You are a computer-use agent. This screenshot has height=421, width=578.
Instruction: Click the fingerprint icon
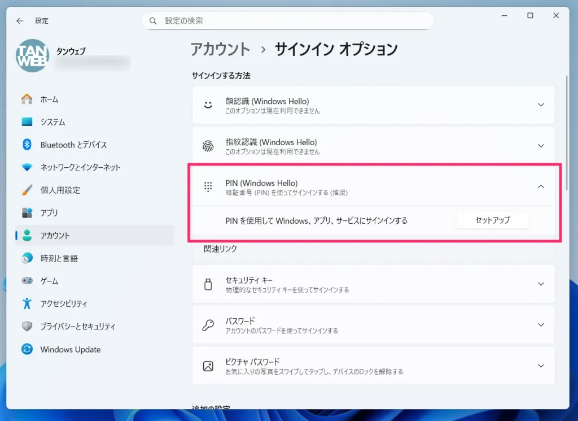coord(208,146)
